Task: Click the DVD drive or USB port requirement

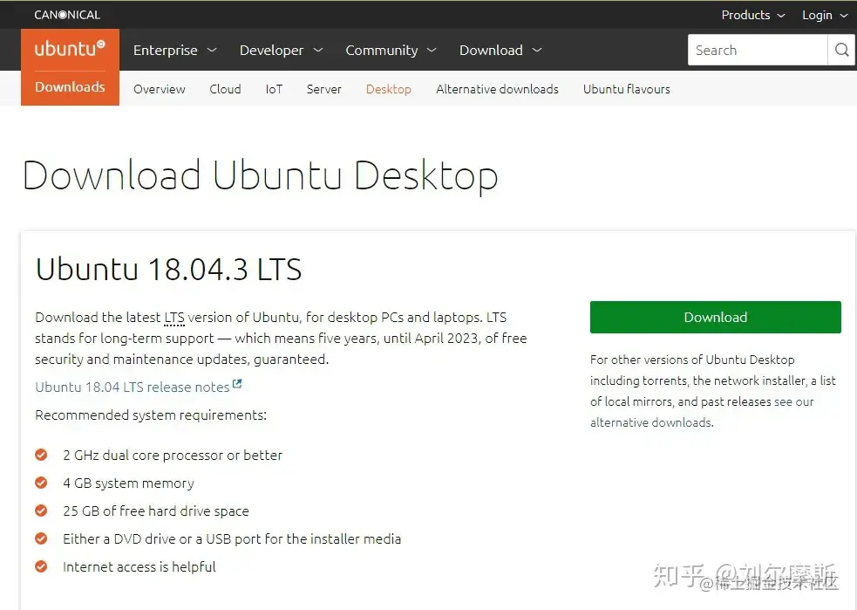Action: (x=232, y=539)
